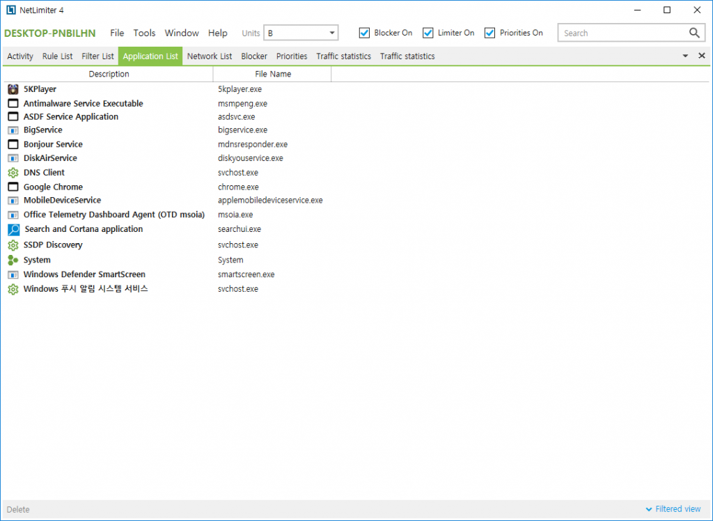Switch to the Activity tab
Image resolution: width=713 pixels, height=521 pixels.
(20, 56)
